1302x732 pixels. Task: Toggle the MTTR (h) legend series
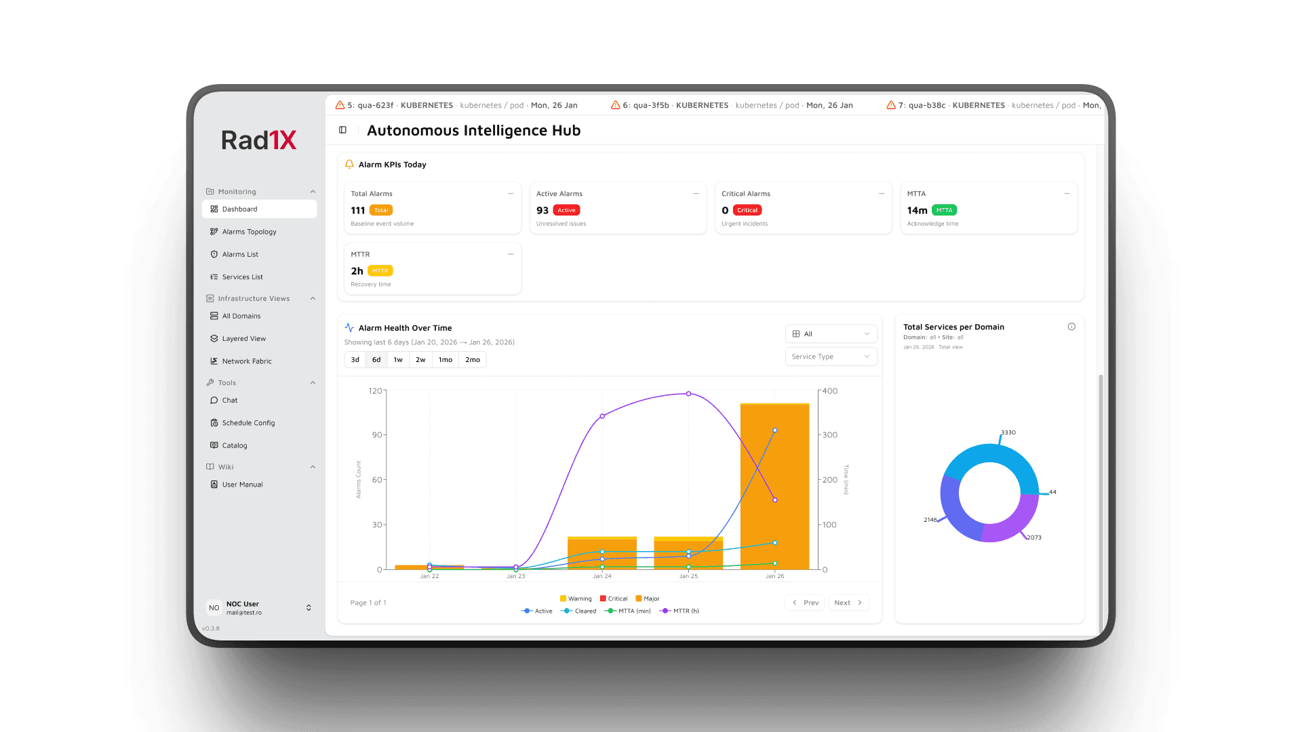tap(679, 611)
